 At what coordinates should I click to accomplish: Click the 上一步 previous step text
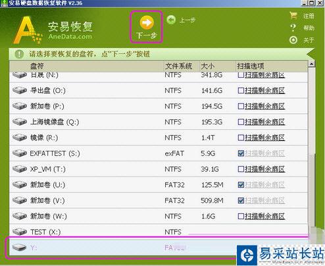187,20
